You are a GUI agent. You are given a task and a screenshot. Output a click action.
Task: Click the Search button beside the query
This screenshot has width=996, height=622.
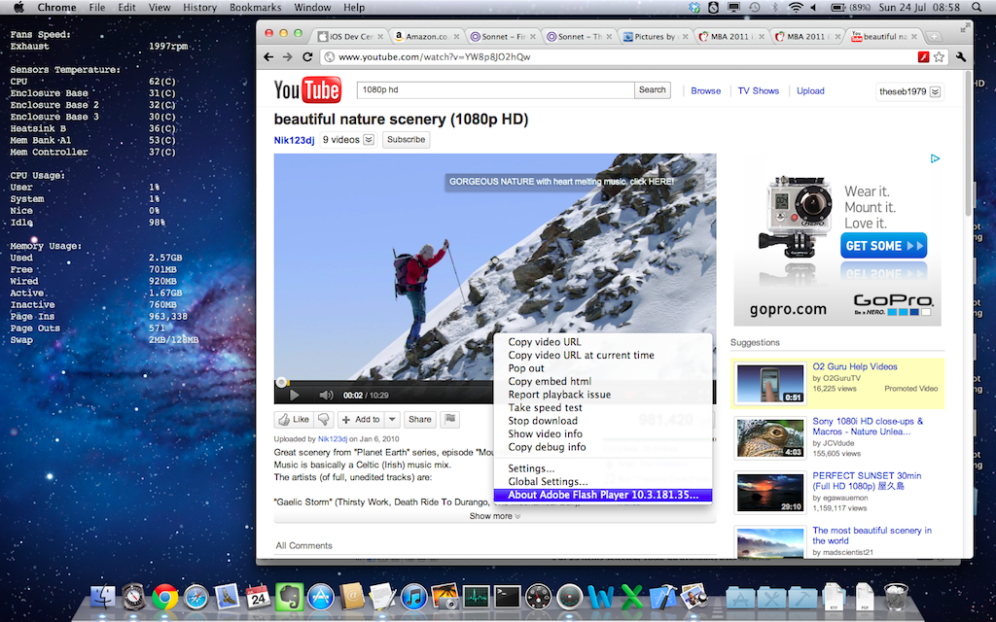(x=653, y=90)
